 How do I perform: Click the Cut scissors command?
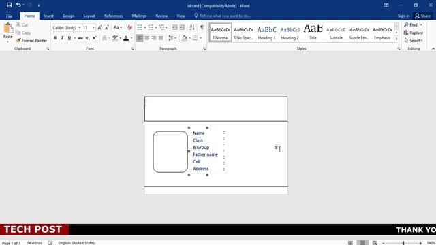(22, 24)
